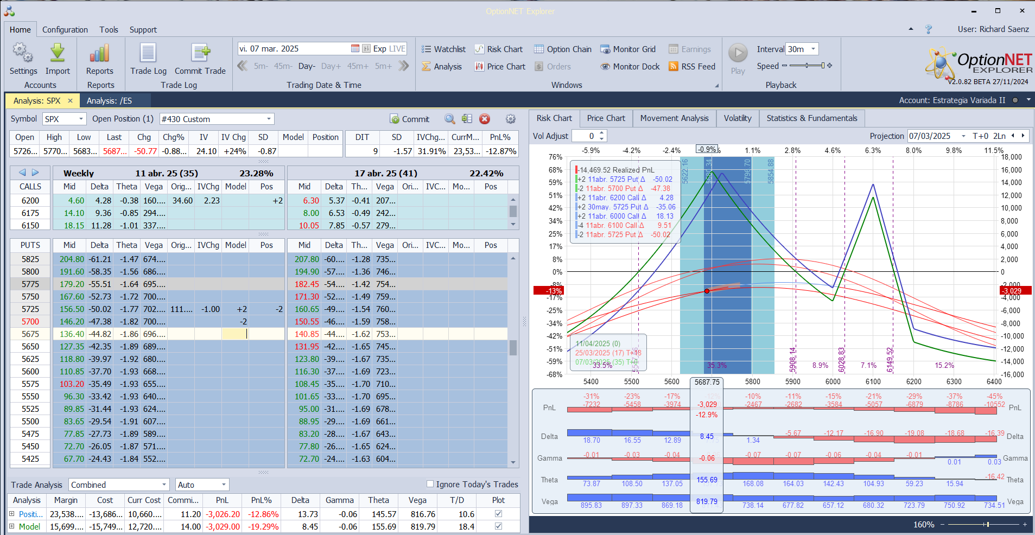
Task: Click the Day- time step button
Action: pyautogui.click(x=307, y=66)
